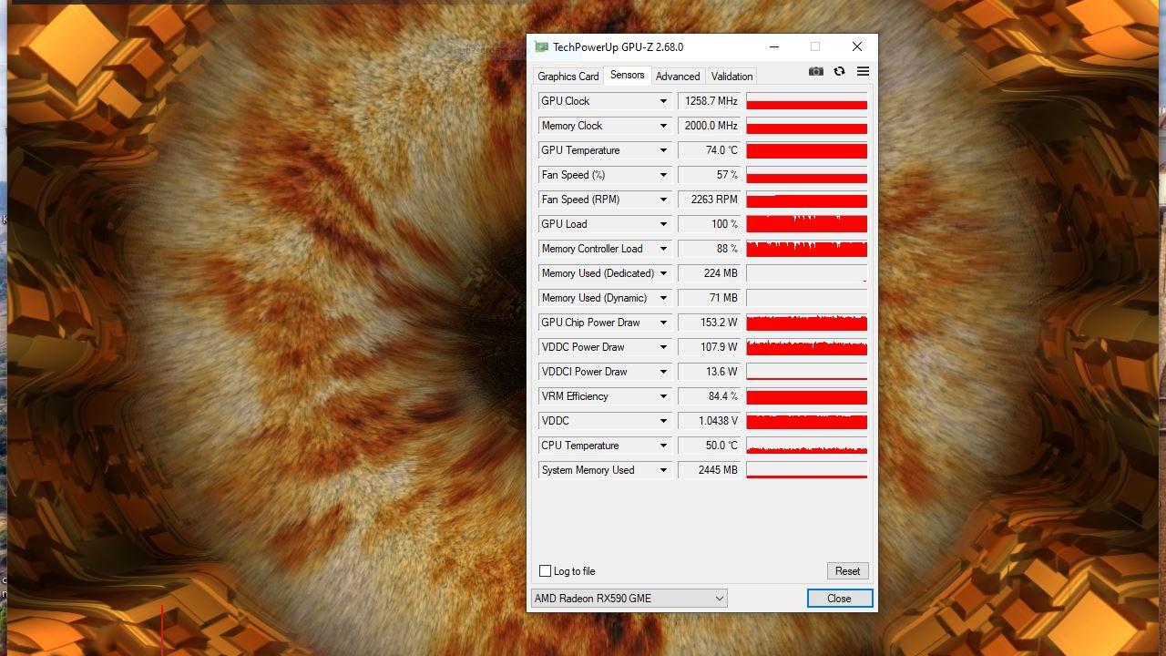1166x656 pixels.
Task: Select the GPU Chip Power Draw value field
Action: 709,323
